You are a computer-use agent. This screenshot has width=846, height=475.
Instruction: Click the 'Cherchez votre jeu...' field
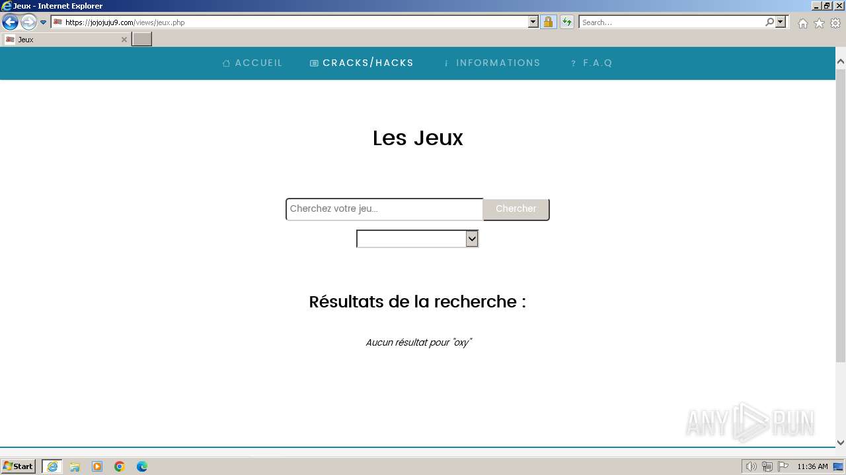pyautogui.click(x=385, y=209)
